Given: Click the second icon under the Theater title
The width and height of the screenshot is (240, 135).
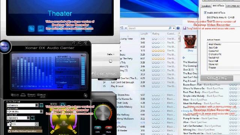Looking at the screenshot, I should click(41, 28).
